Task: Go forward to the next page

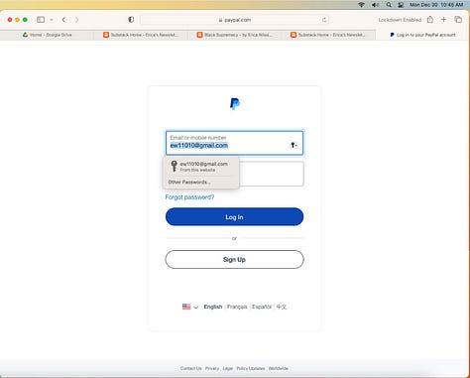Action: [77, 20]
